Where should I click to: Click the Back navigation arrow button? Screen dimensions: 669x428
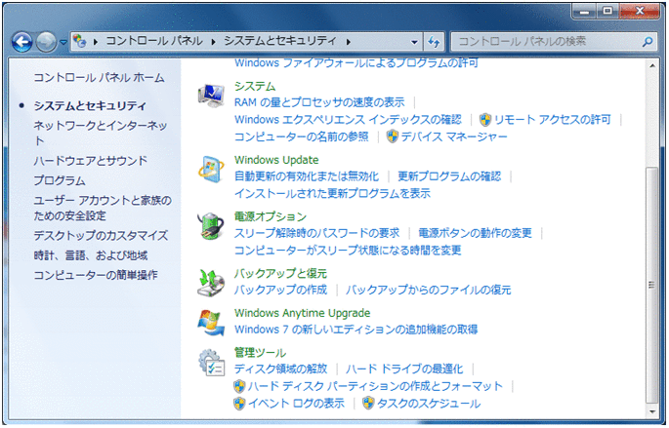point(22,42)
